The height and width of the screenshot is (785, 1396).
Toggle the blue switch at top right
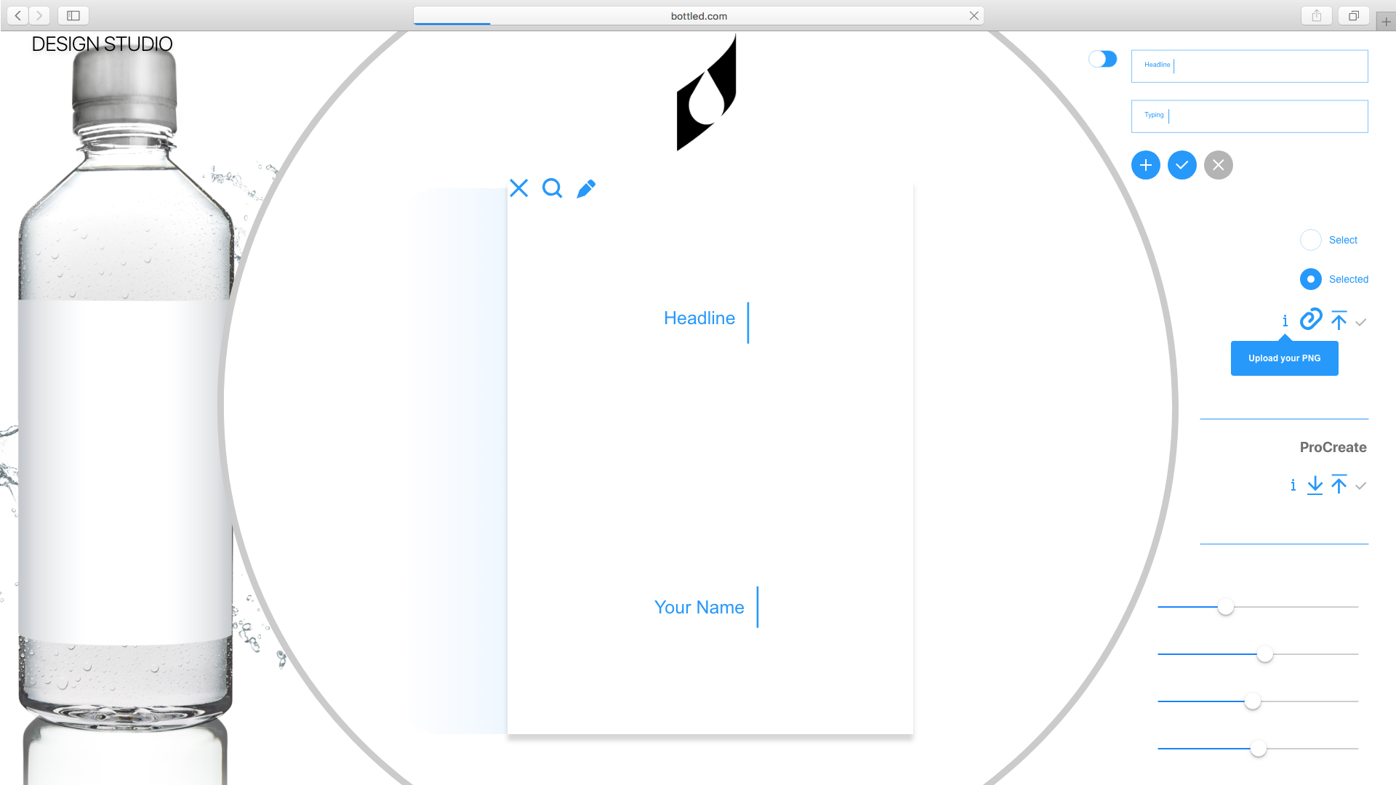click(x=1102, y=60)
